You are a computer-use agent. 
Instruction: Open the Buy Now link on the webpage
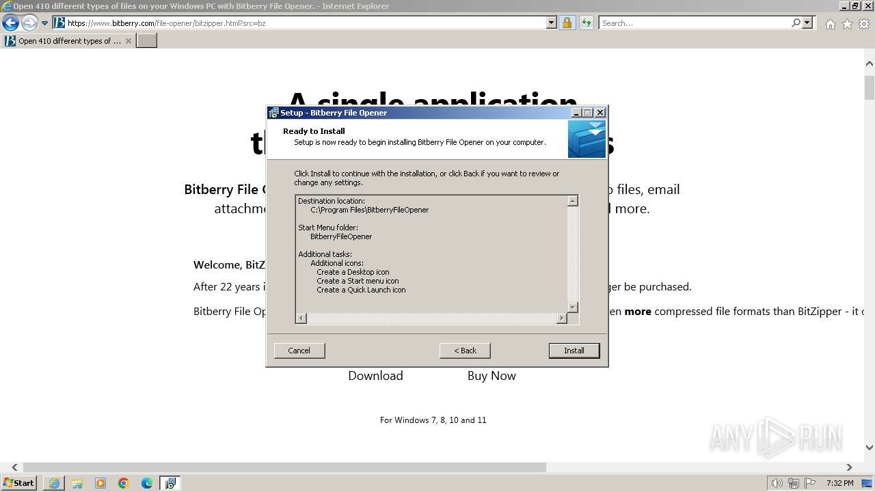492,376
